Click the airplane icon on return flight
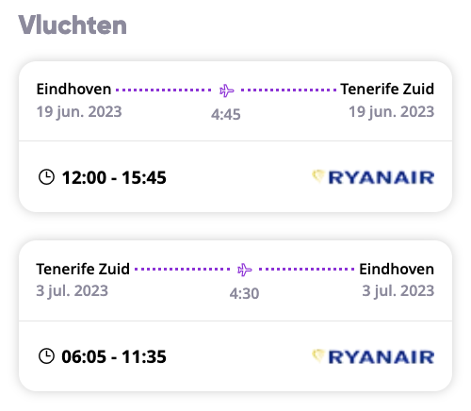 tap(245, 270)
